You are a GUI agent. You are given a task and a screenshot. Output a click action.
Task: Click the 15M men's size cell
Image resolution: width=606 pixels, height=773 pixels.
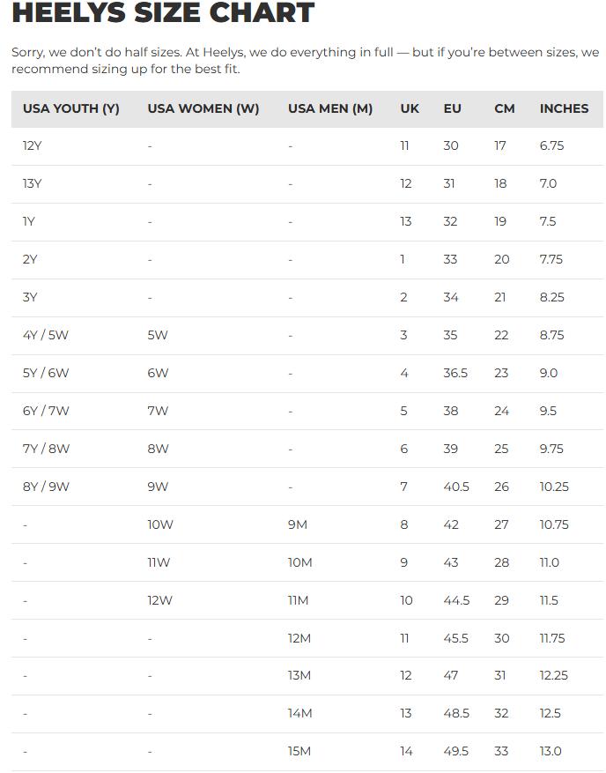pyautogui.click(x=299, y=751)
